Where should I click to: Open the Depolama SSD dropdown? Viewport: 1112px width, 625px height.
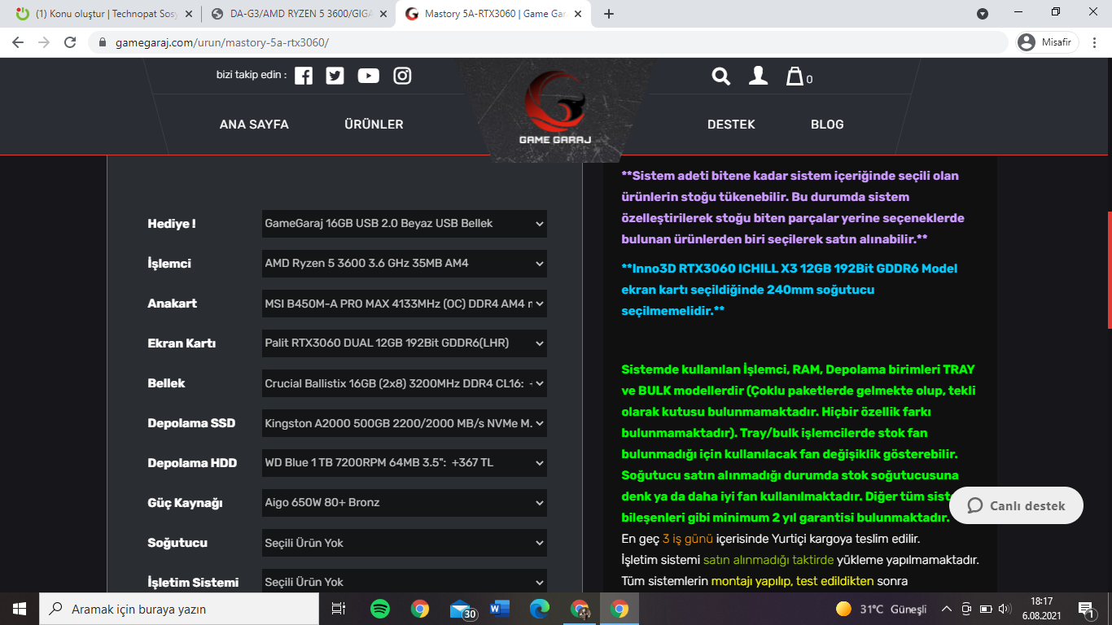coord(404,423)
